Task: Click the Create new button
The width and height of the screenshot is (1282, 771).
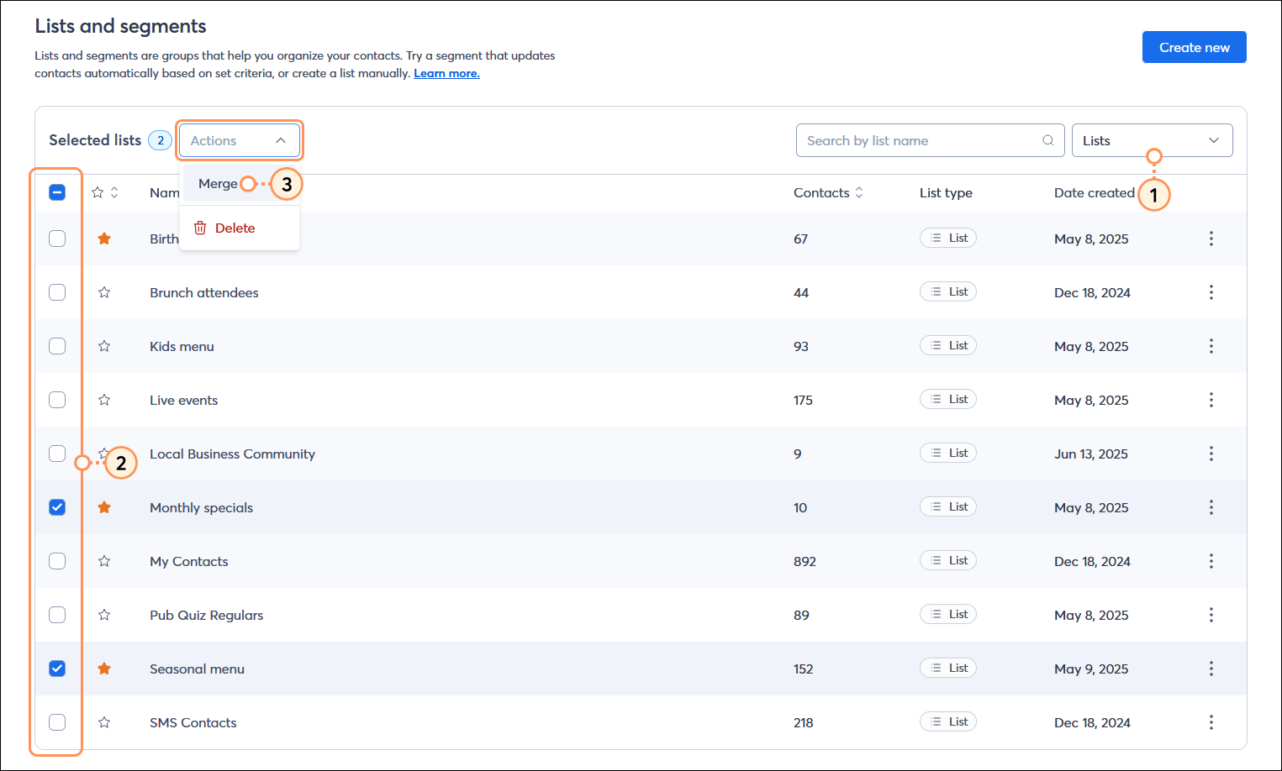Action: (x=1194, y=47)
